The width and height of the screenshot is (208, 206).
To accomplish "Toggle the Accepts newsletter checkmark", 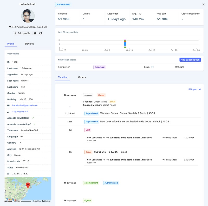I will [33, 118].
